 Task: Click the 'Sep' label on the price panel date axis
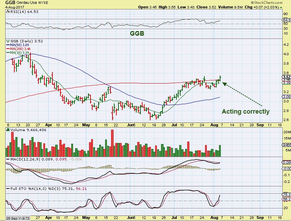coord(260,125)
